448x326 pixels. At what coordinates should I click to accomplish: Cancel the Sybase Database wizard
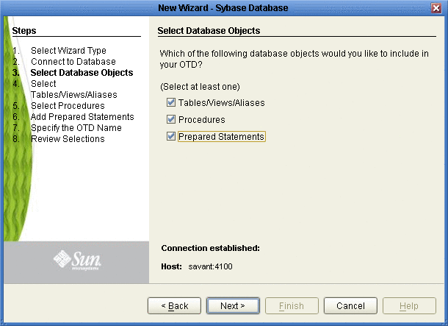pyautogui.click(x=350, y=305)
